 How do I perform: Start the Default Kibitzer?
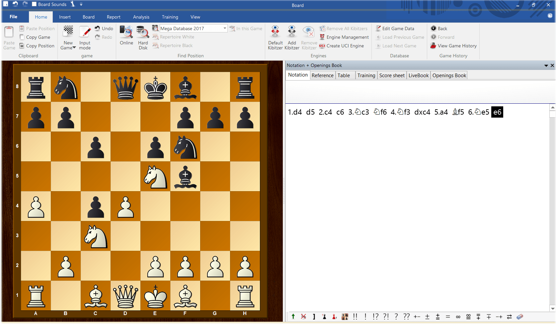coord(275,37)
